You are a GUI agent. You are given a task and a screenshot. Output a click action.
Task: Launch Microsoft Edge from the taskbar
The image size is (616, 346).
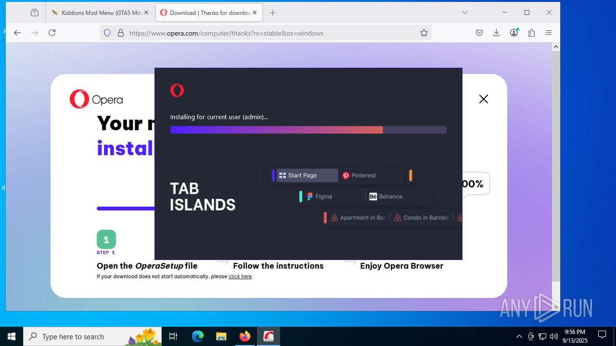pos(198,336)
